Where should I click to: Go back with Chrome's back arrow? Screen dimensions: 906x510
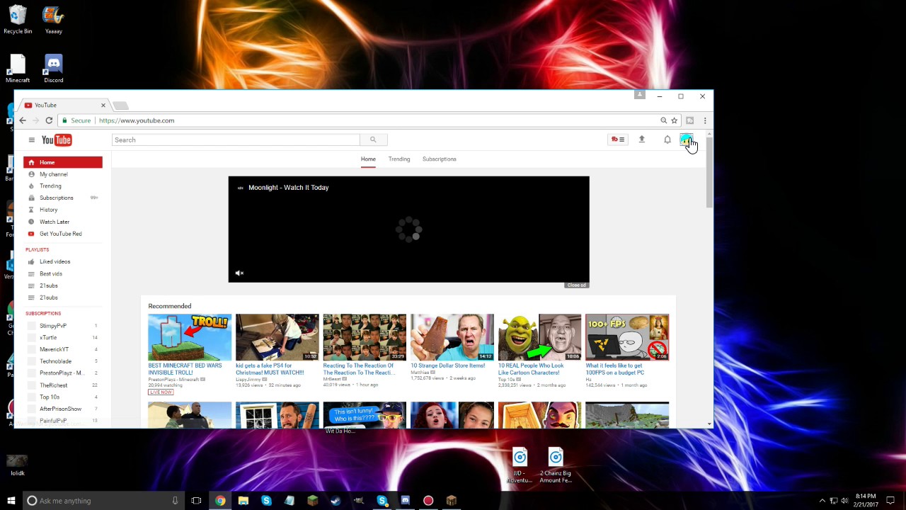(x=23, y=120)
